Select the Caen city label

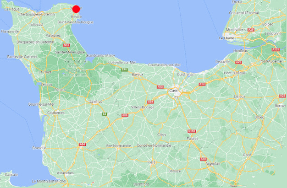coord(174,91)
